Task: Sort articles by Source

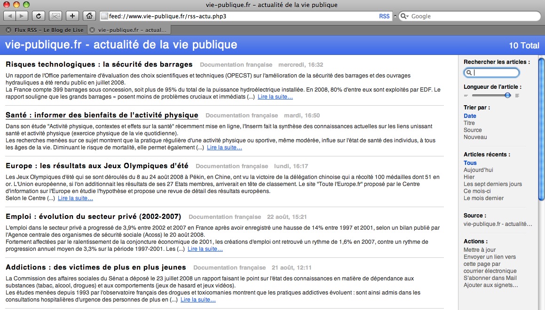Action: pos(473,130)
